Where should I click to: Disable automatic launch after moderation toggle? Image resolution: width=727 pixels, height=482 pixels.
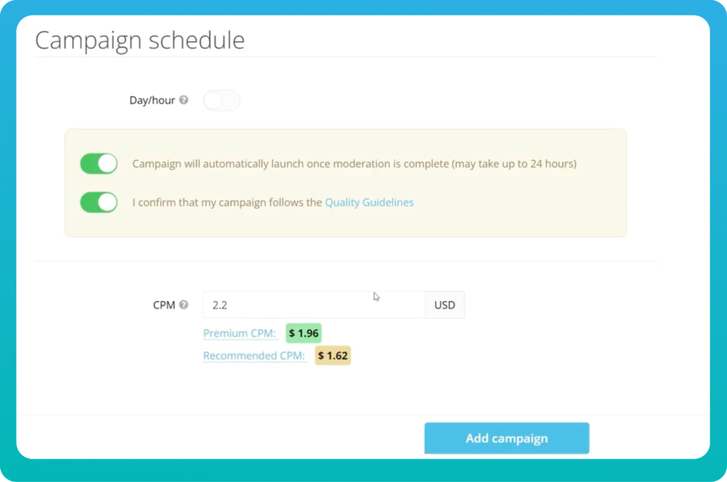[99, 164]
